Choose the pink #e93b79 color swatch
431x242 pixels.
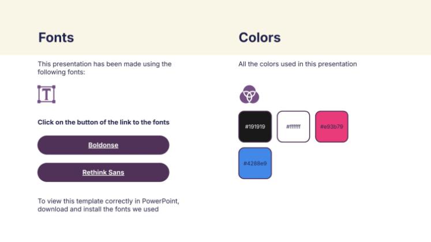tap(331, 126)
